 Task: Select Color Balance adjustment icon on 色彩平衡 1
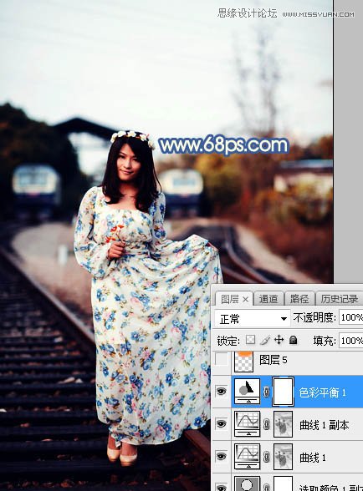click(248, 391)
